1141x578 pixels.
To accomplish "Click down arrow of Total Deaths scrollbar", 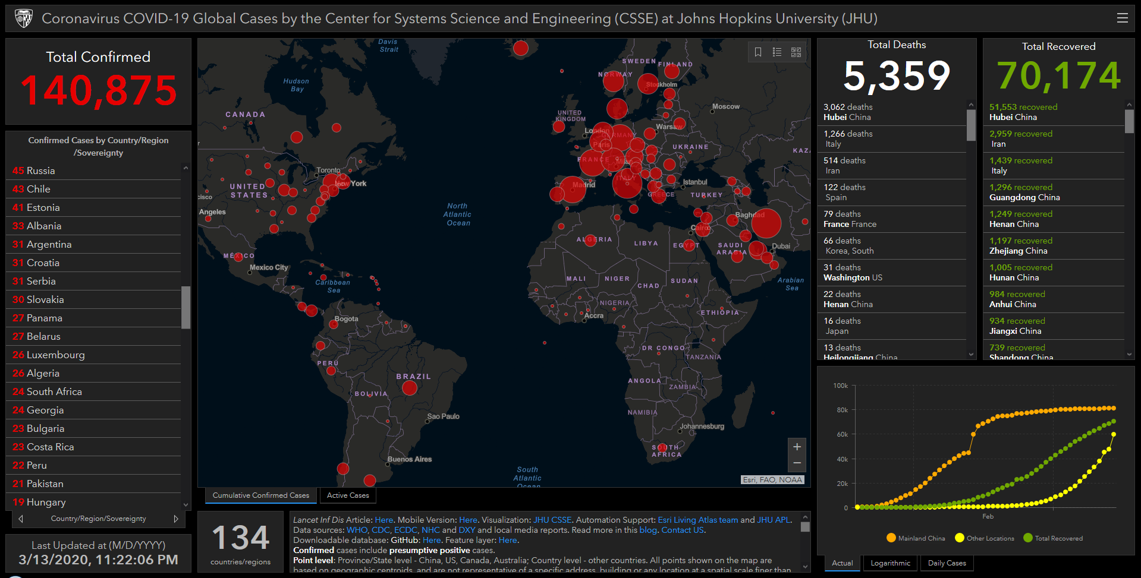I will pyautogui.click(x=972, y=355).
